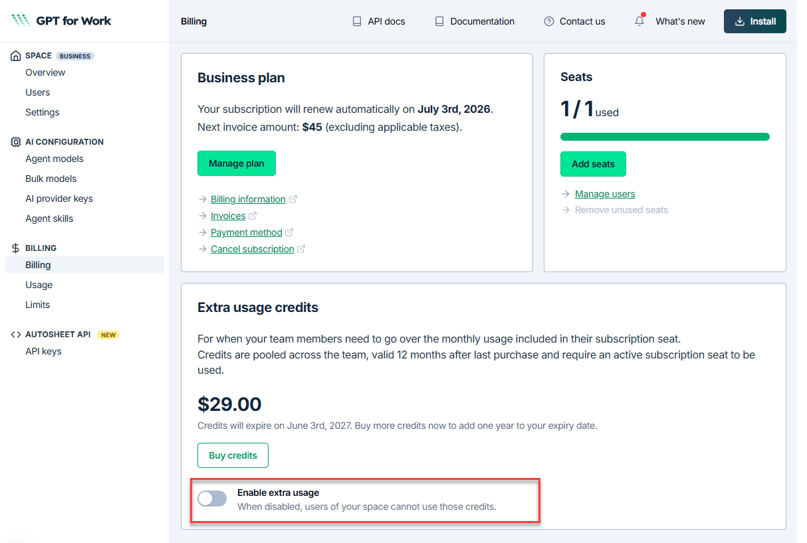Click the seats usage progress bar
807x543 pixels.
click(x=665, y=137)
